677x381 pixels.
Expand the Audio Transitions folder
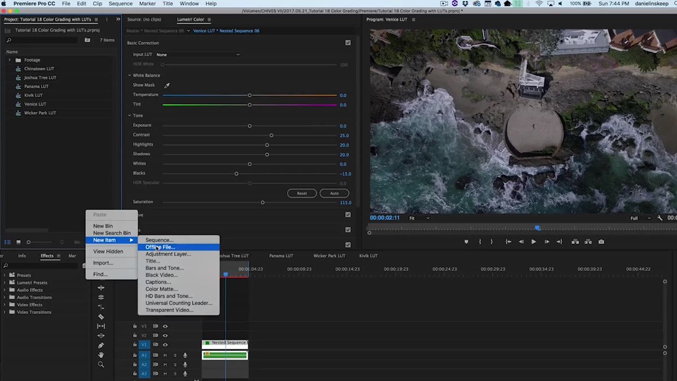point(5,297)
